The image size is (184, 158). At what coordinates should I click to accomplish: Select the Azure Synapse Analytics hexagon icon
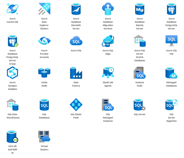click(x=12, y=73)
